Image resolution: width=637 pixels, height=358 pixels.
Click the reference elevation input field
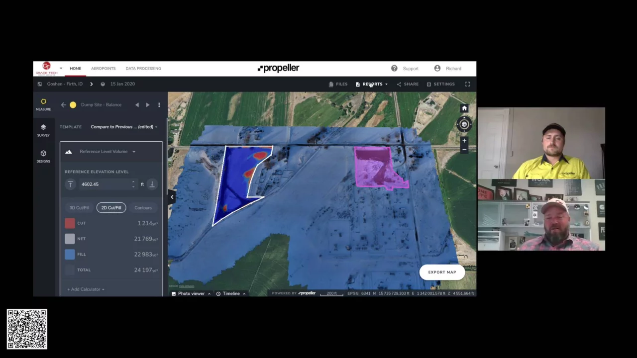(105, 184)
